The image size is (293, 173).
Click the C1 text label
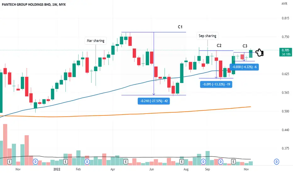coord(180,27)
